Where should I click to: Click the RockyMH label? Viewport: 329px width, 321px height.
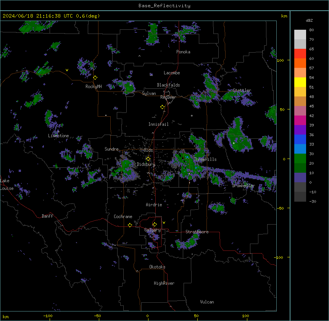point(94,86)
